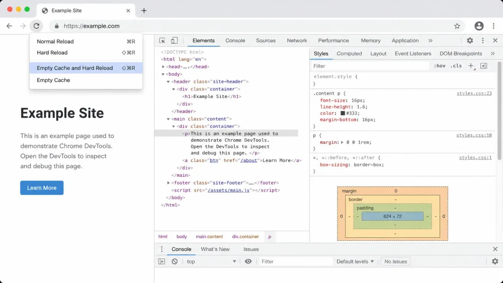Bookmark page with the star icon
This screenshot has width=503, height=283.
pos(457,26)
